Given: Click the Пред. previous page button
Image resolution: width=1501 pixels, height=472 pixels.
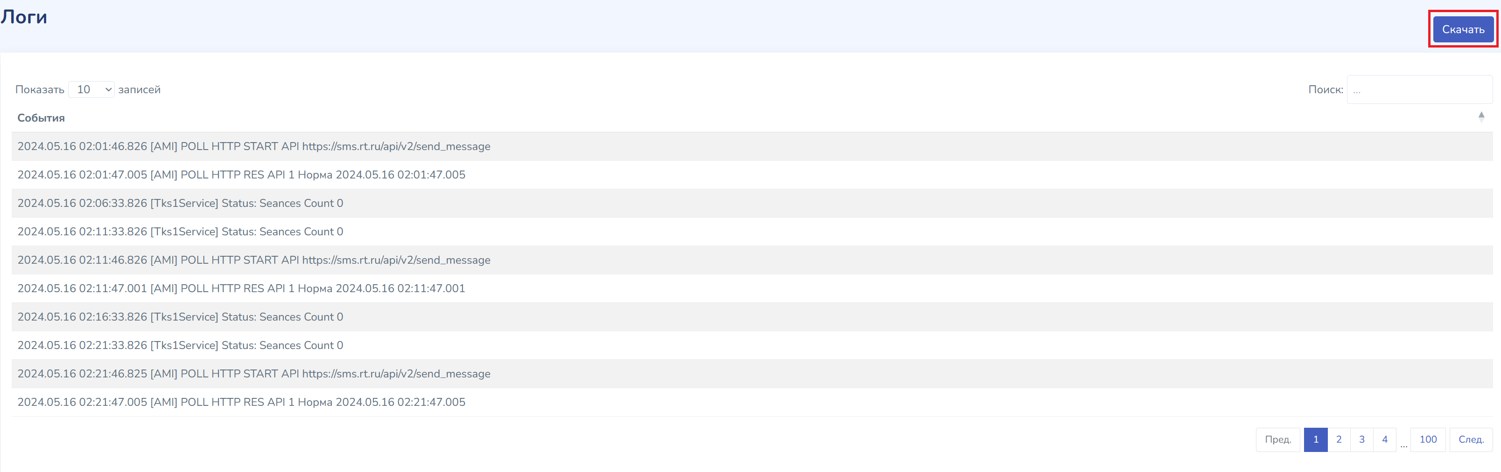Looking at the screenshot, I should tap(1278, 439).
